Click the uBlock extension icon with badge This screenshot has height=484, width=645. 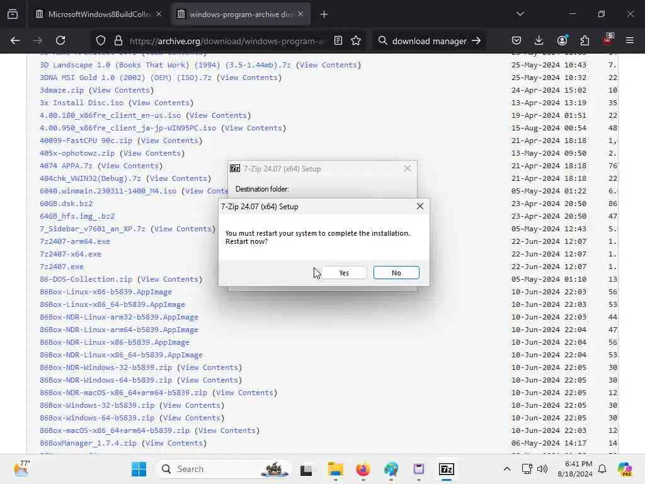pyautogui.click(x=608, y=40)
